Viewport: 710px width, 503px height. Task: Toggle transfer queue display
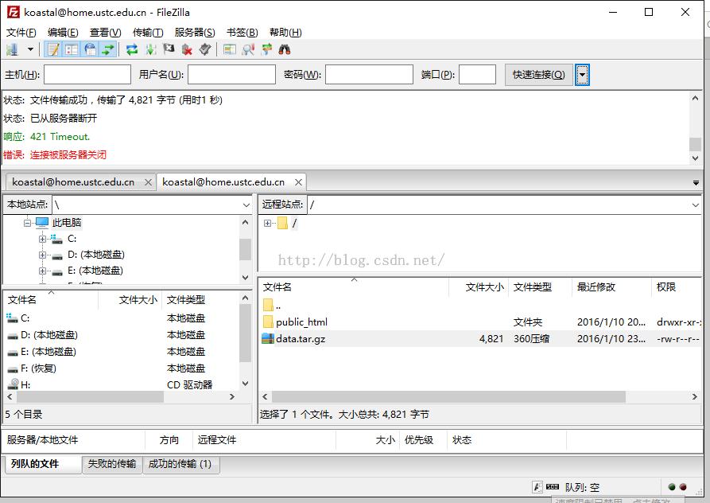[x=108, y=49]
